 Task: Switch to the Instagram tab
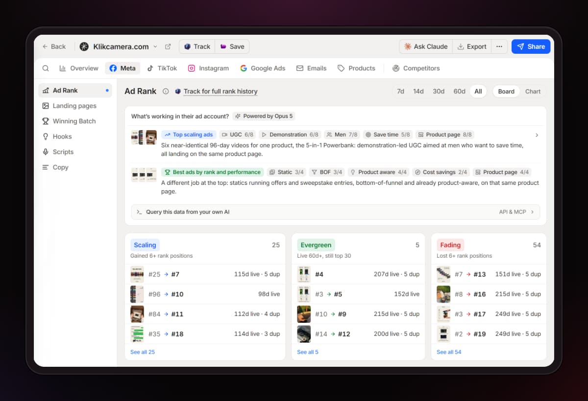(209, 68)
